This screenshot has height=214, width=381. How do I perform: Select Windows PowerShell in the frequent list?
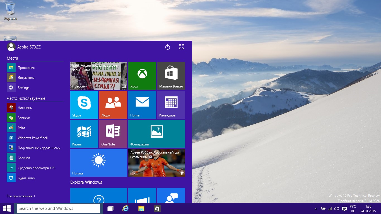(x=32, y=138)
